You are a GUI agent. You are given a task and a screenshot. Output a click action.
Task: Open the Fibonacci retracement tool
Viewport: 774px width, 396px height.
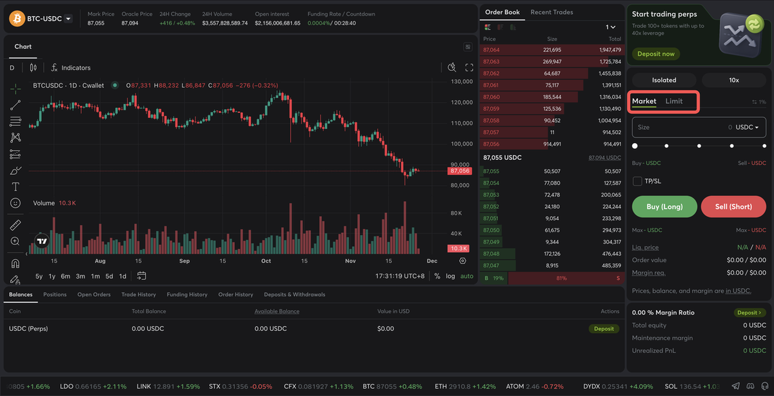click(15, 121)
